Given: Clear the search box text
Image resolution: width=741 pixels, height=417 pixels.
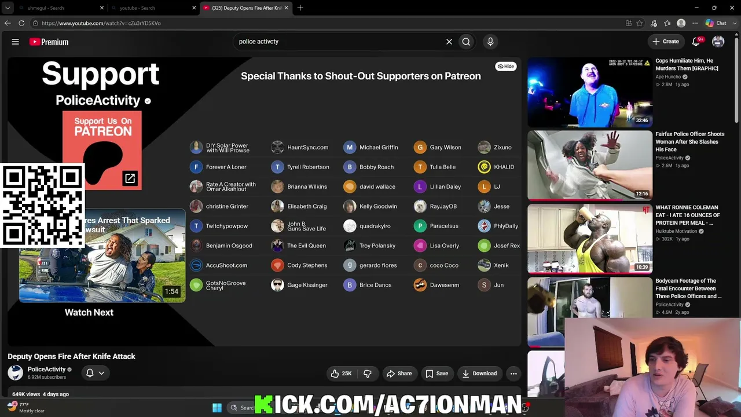Looking at the screenshot, I should [x=449, y=42].
